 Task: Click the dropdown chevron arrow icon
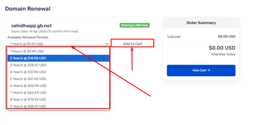pos(107,44)
